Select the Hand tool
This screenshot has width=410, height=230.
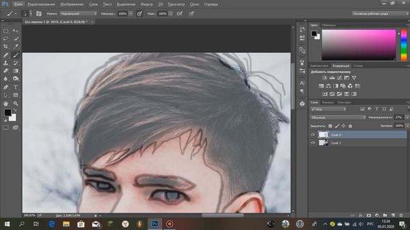pyautogui.click(x=6, y=103)
